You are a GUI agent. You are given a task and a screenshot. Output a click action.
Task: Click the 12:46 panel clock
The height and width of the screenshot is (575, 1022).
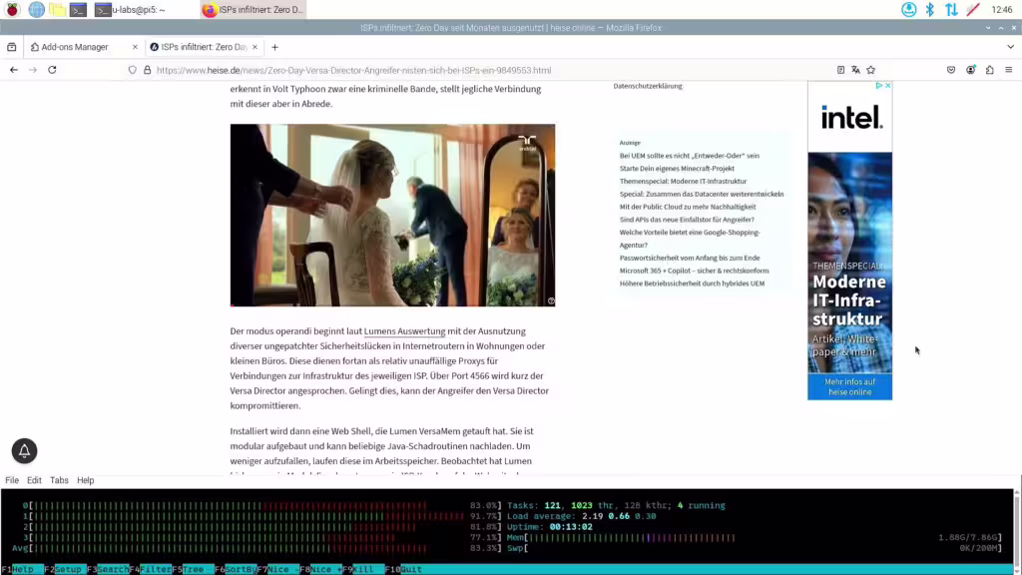1002,9
